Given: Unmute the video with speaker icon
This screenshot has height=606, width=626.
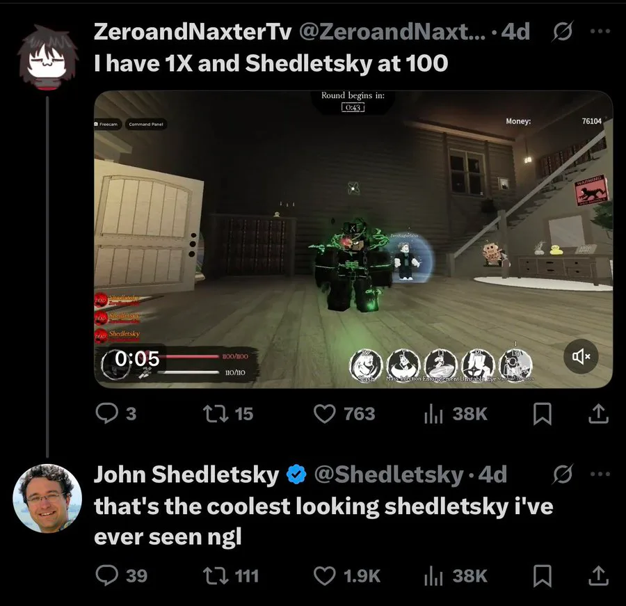Looking at the screenshot, I should (x=581, y=356).
